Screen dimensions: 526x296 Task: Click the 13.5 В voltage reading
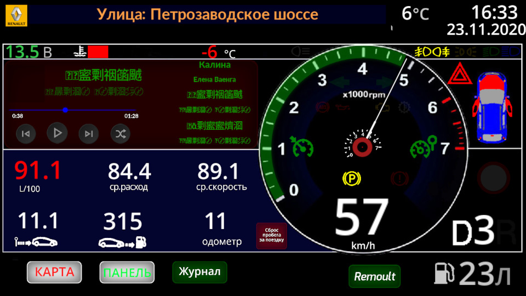[29, 52]
